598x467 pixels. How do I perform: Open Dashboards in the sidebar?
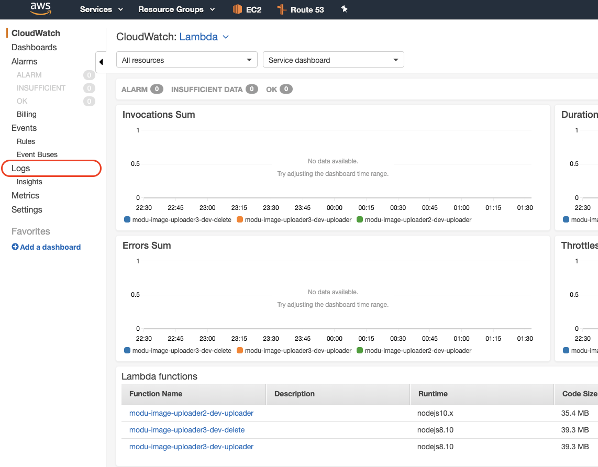34,47
